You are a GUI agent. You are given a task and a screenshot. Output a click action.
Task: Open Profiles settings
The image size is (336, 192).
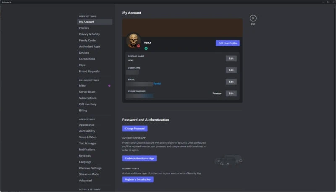(95, 28)
